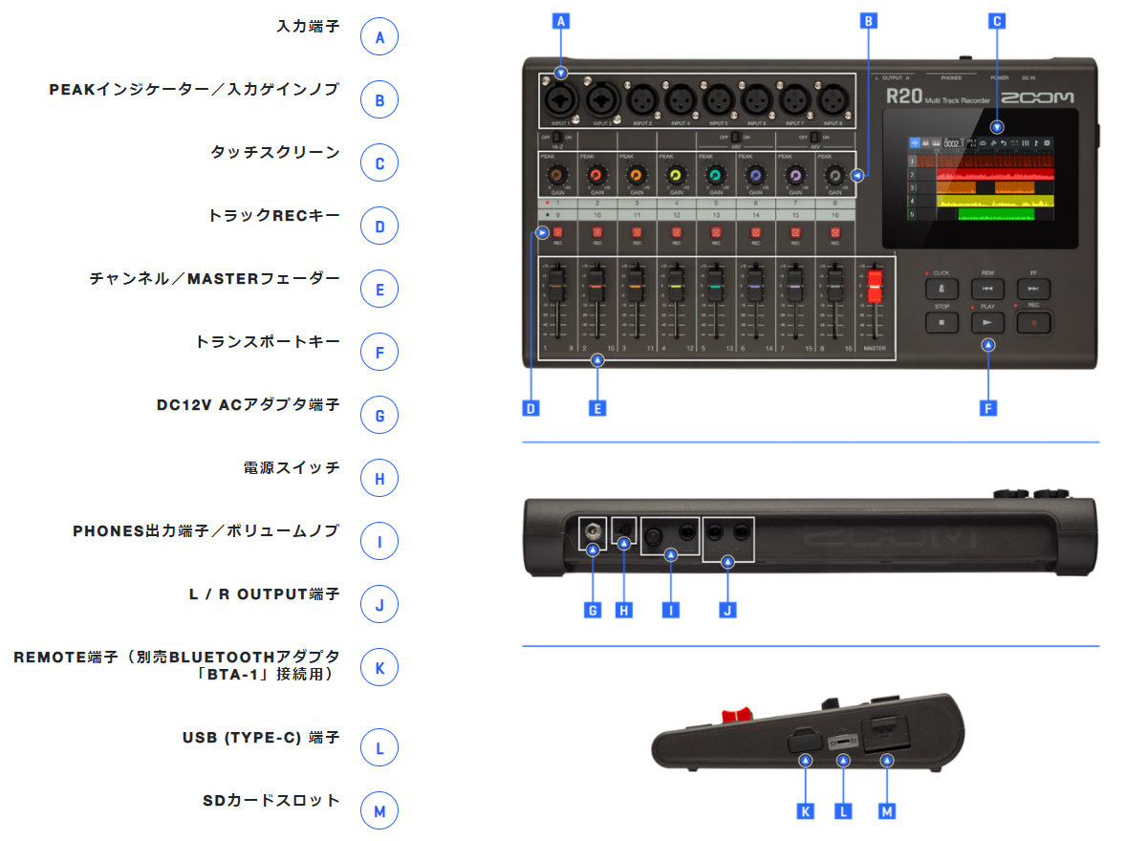Click the circled E legend icon
Screen dimensions: 1147x841
(x=379, y=290)
